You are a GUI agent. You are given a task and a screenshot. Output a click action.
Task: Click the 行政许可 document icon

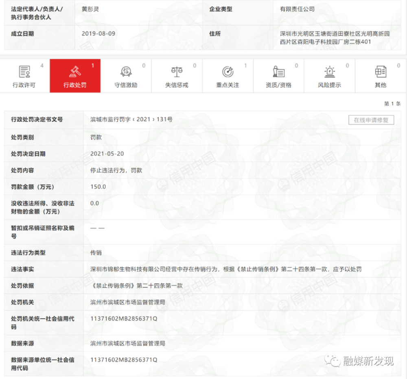(x=24, y=72)
